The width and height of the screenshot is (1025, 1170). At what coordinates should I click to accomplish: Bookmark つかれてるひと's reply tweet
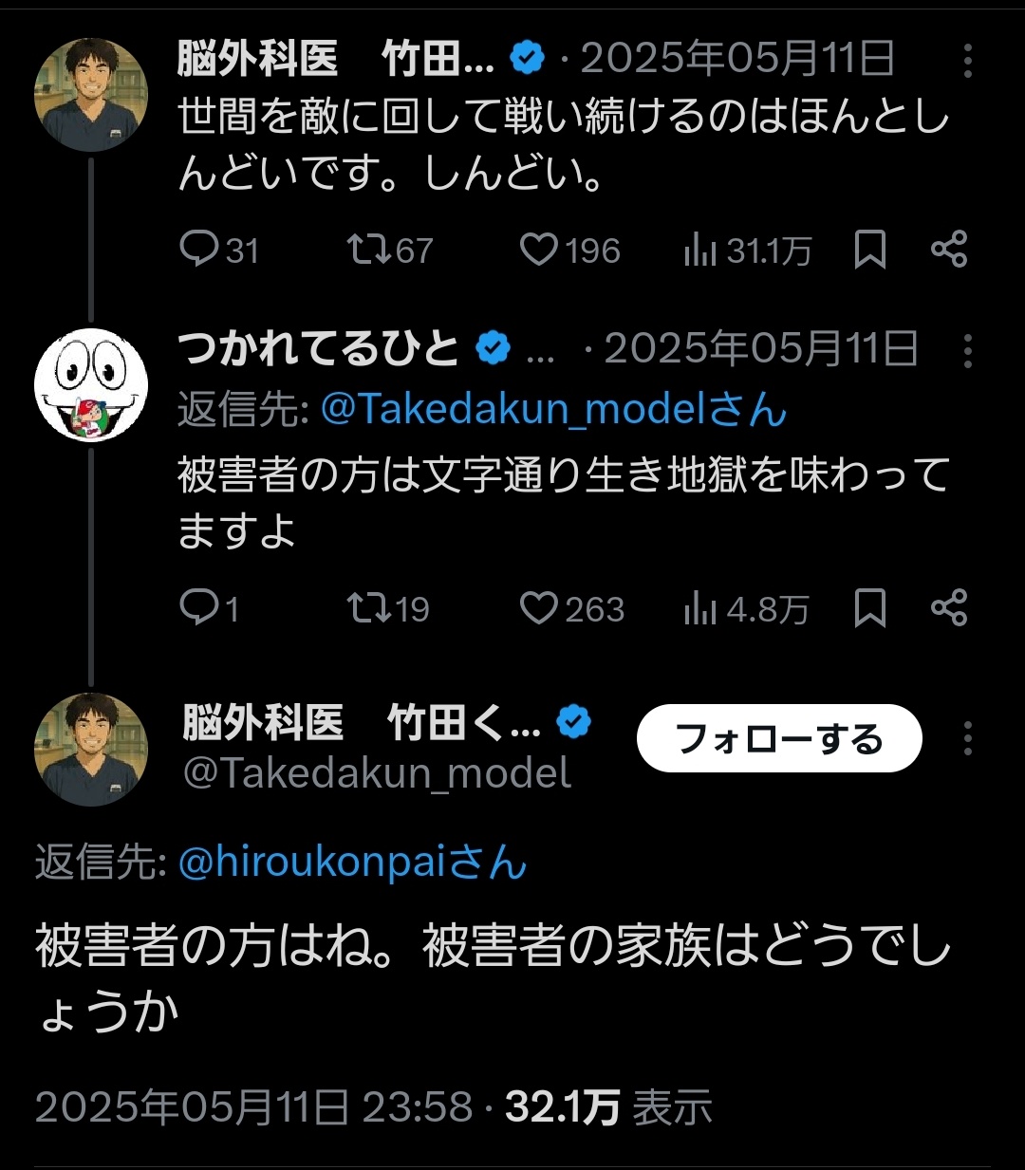[869, 608]
